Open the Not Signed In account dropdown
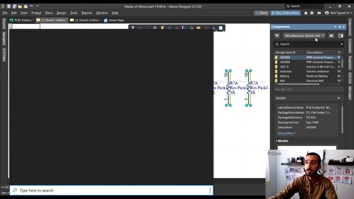Viewport: 354px width, 199px height. coord(339,13)
